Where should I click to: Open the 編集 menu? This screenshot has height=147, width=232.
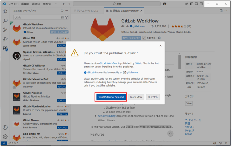point(25,4)
